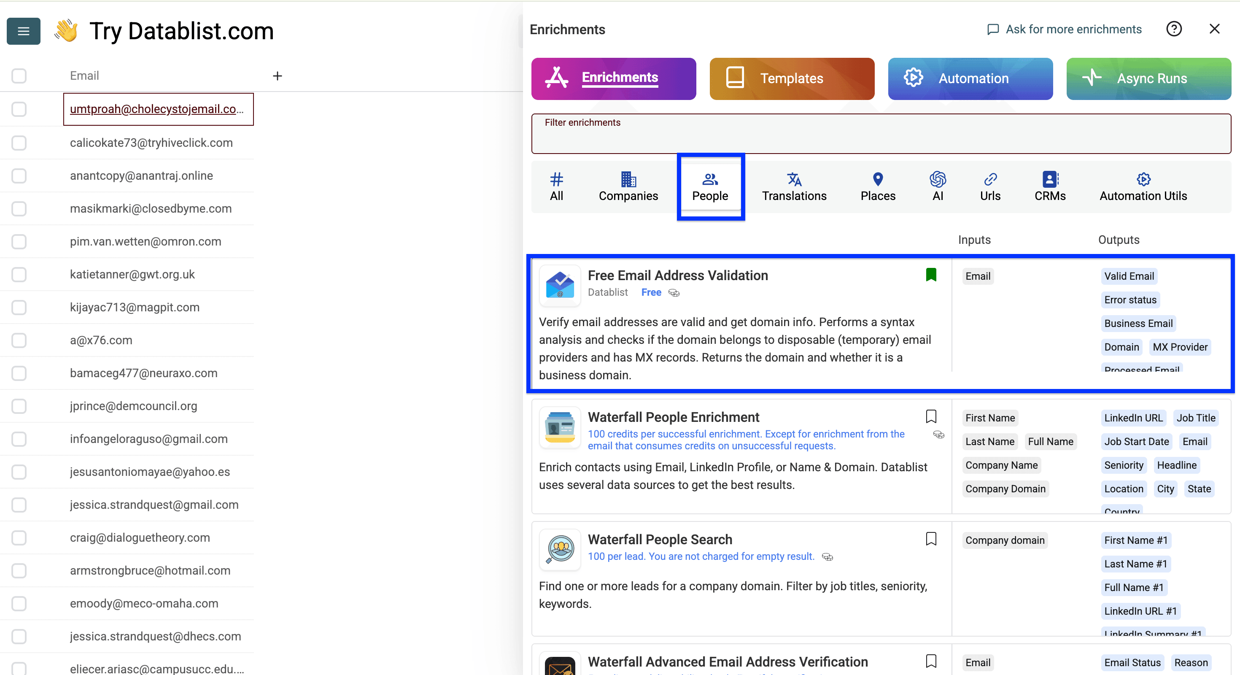Open the AI enrichments category
Viewport: 1240px width, 675px height.
coord(938,187)
